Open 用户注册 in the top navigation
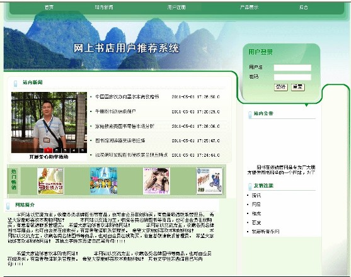The width and height of the screenshot is (351, 277). point(176,7)
